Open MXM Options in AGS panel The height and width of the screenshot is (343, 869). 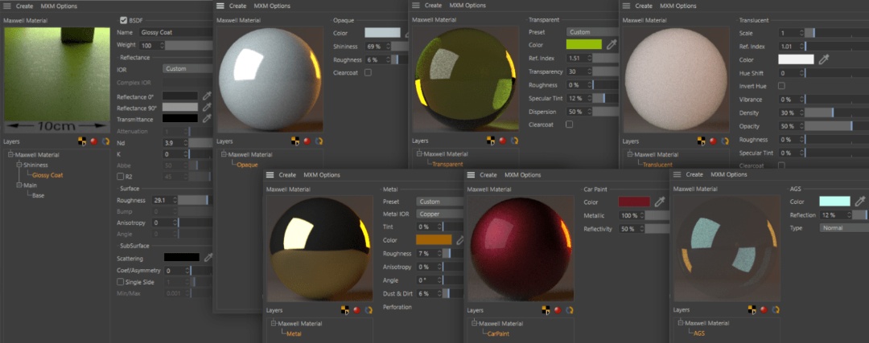click(x=729, y=174)
